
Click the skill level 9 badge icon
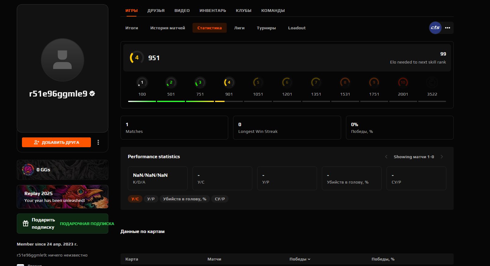tap(374, 82)
